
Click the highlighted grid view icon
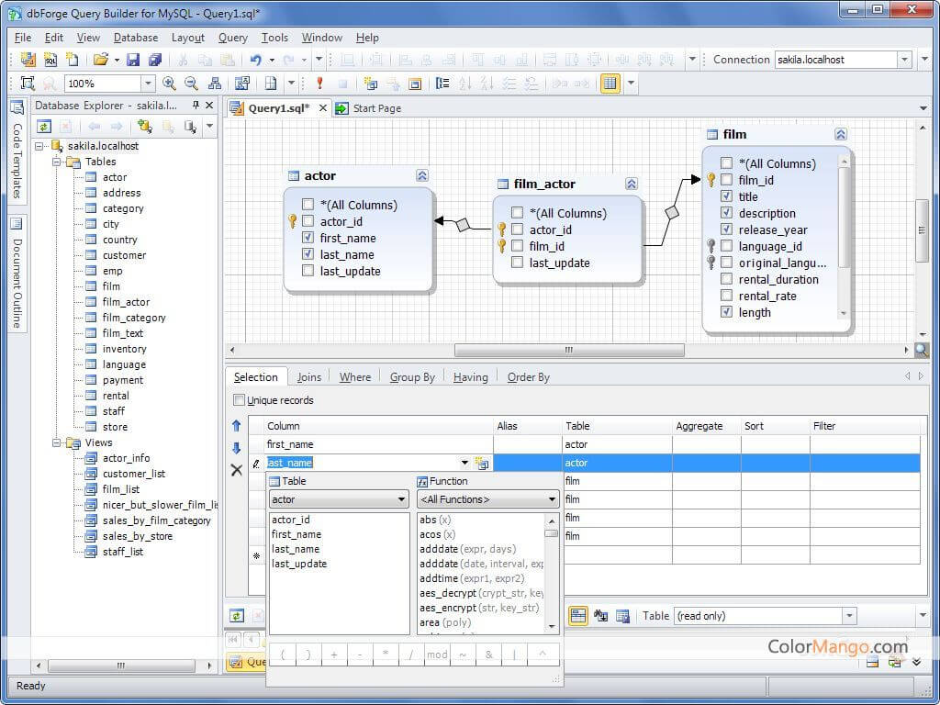coord(610,84)
